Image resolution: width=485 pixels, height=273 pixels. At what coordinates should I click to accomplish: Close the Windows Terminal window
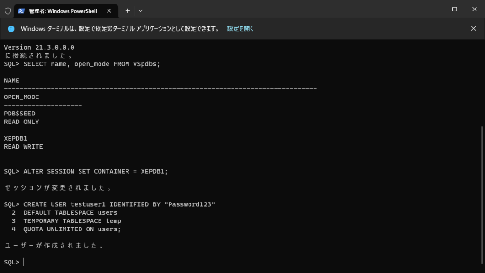click(x=474, y=9)
